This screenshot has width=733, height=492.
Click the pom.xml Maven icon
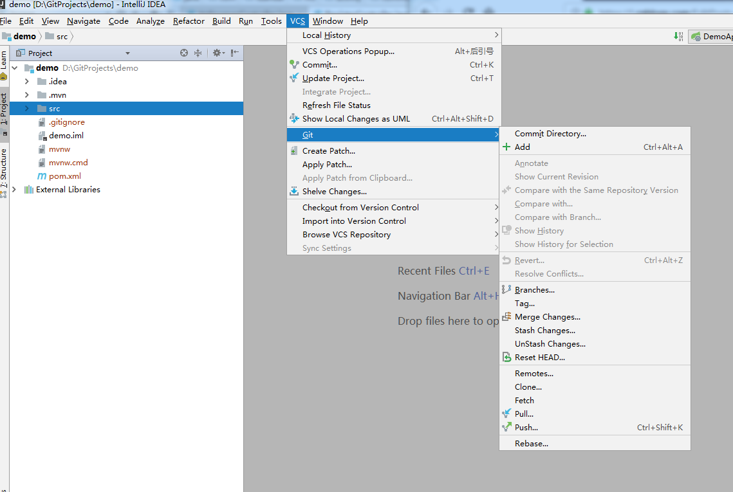pos(42,176)
